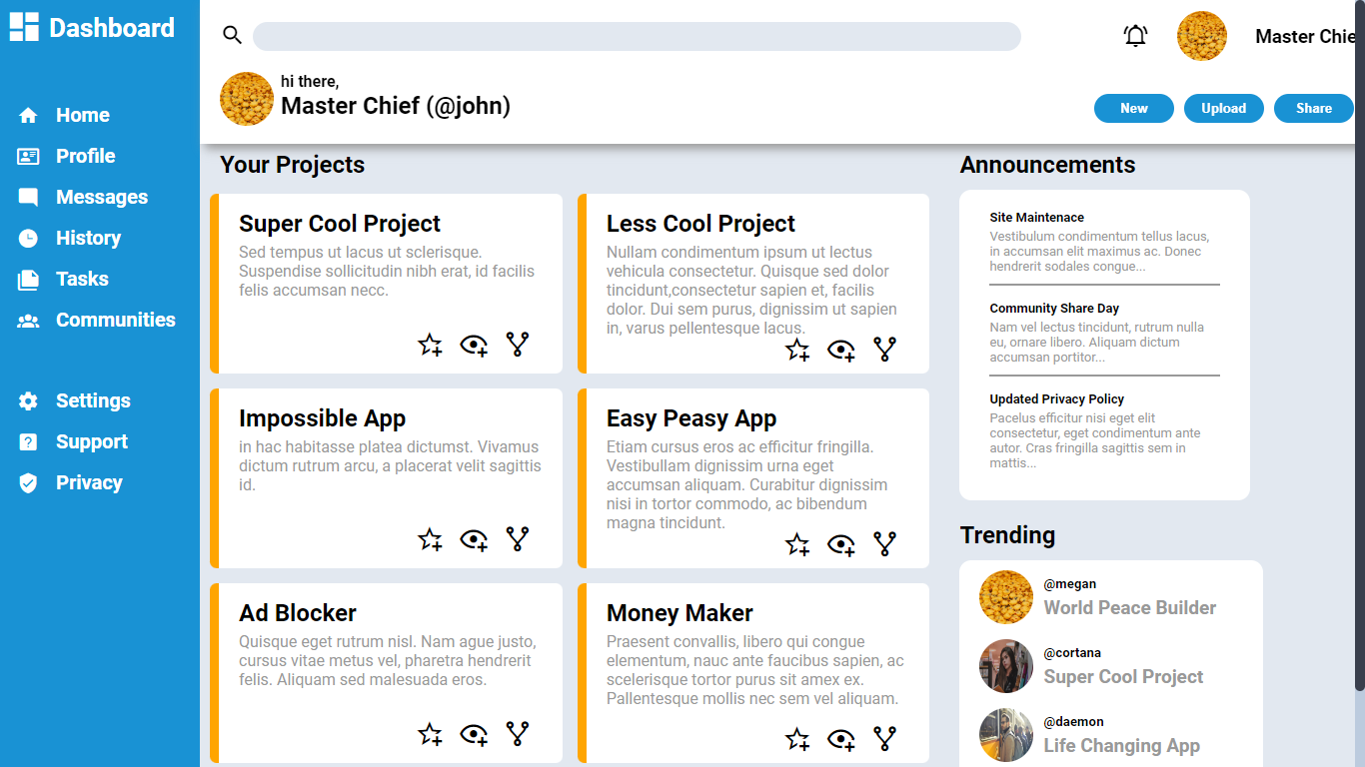
Task: Toggle watch on Super Cool Project card
Action: (474, 345)
